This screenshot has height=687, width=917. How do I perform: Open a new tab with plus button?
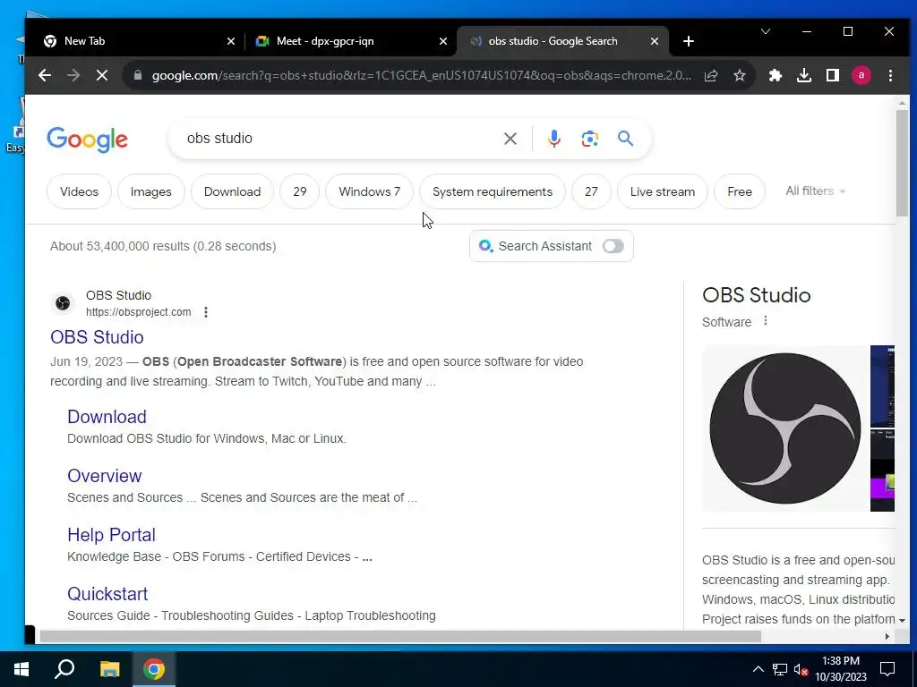point(689,41)
